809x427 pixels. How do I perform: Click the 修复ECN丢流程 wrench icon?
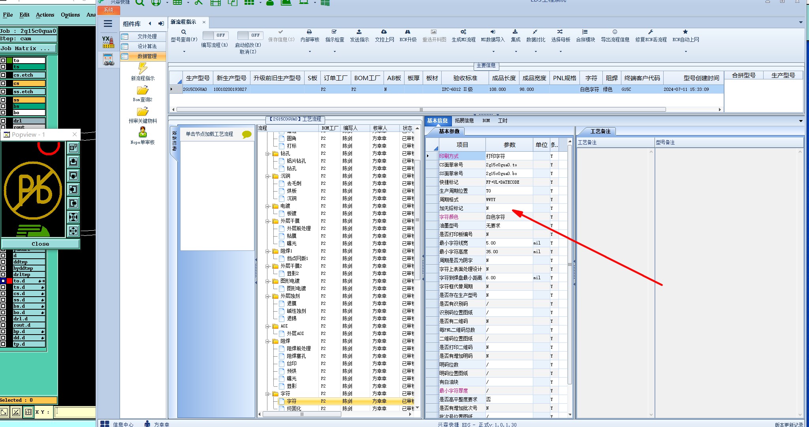[651, 32]
